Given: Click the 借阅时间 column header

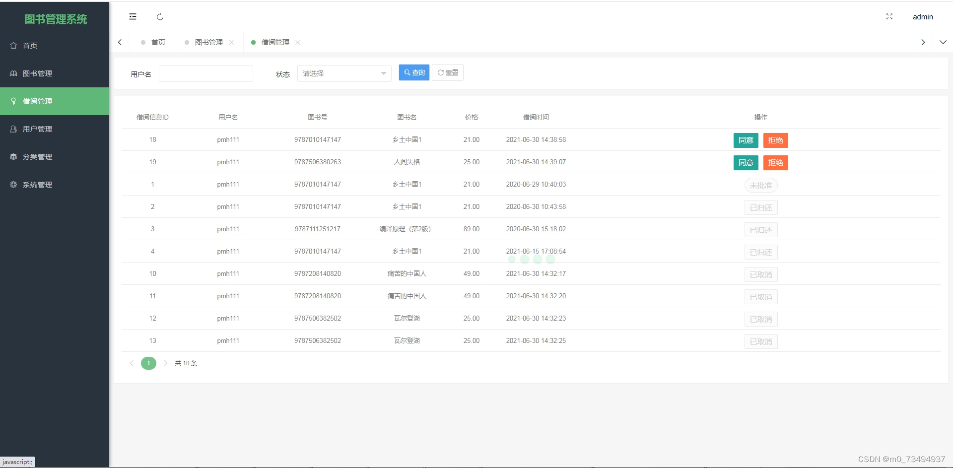Looking at the screenshot, I should click(x=536, y=117).
